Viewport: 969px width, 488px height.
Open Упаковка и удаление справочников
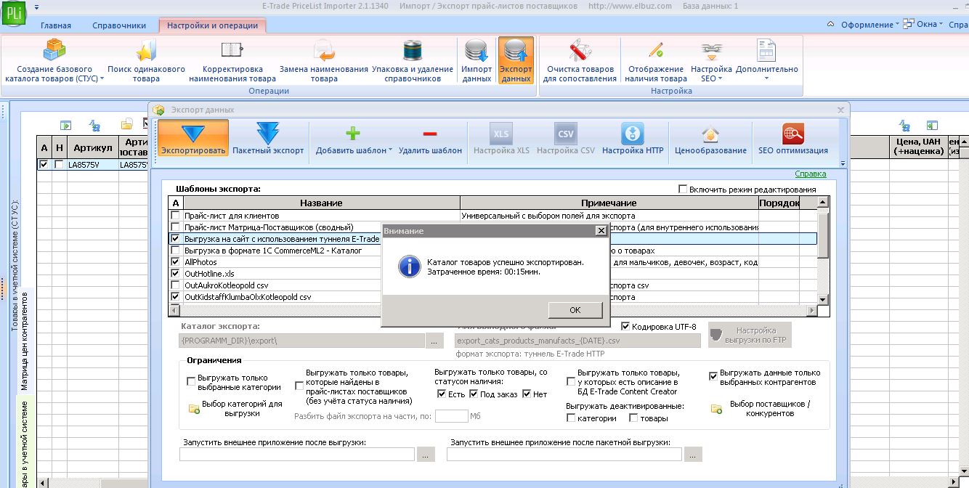click(413, 61)
